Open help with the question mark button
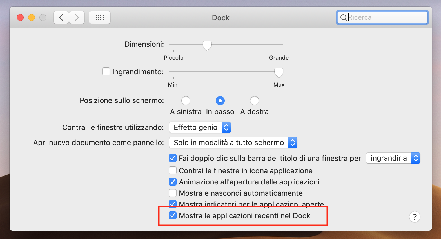This screenshot has width=441, height=239. click(415, 217)
